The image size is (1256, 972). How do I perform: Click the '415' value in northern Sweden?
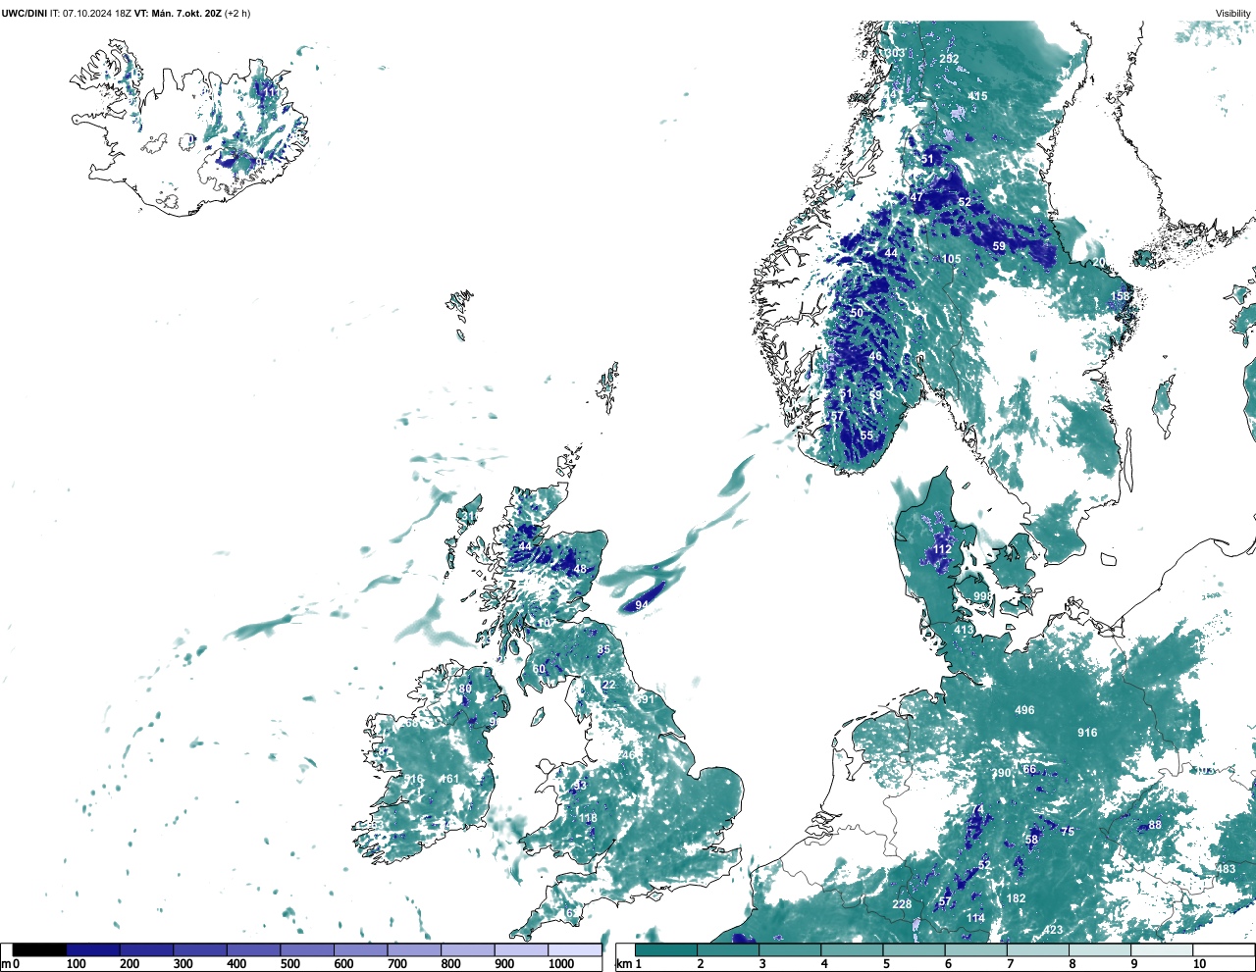pyautogui.click(x=978, y=96)
